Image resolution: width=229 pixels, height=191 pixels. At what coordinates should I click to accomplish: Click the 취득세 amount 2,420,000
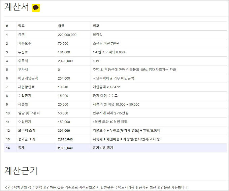tap(65, 61)
